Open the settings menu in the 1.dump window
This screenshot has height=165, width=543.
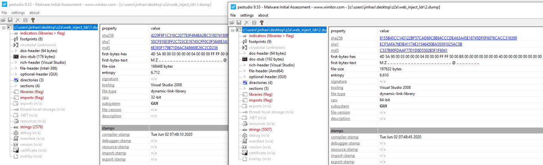[18, 13]
